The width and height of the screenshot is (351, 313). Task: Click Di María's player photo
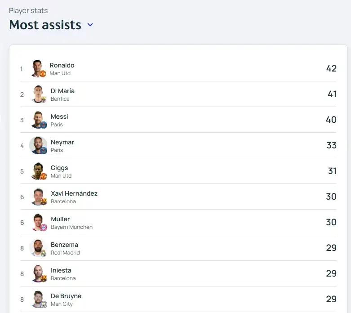[38, 94]
